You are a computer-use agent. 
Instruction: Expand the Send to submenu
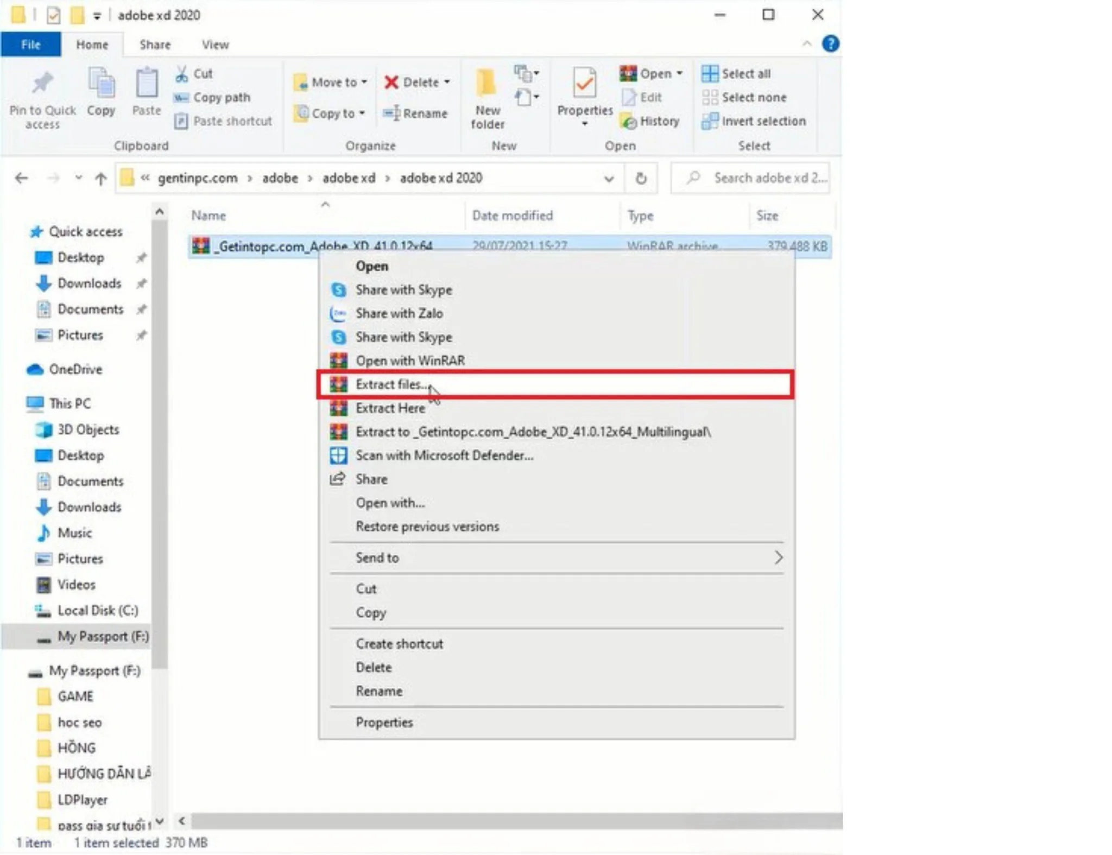point(557,558)
